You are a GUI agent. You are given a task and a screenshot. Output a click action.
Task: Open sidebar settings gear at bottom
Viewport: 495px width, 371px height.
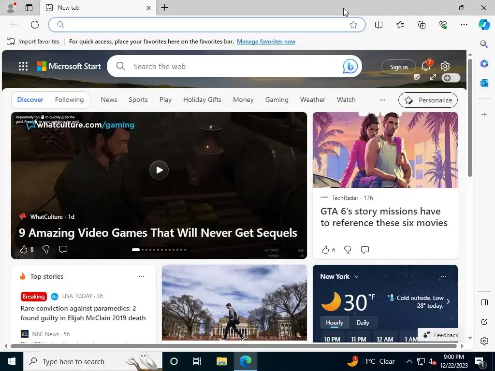(x=484, y=341)
